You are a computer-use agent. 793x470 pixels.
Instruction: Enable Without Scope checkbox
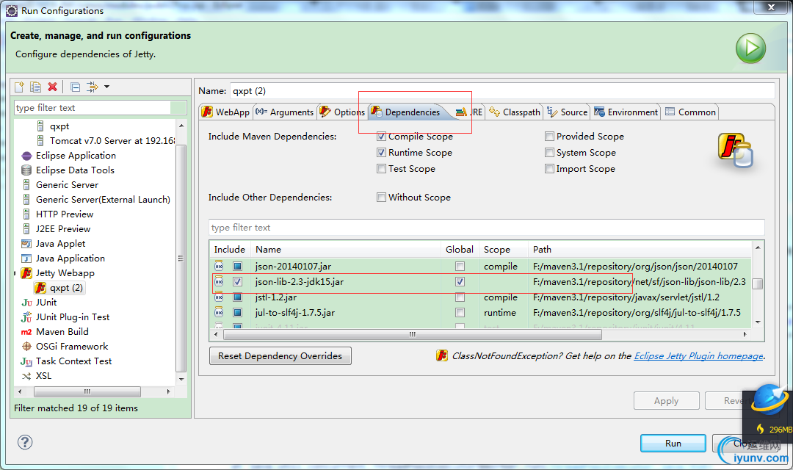point(381,198)
